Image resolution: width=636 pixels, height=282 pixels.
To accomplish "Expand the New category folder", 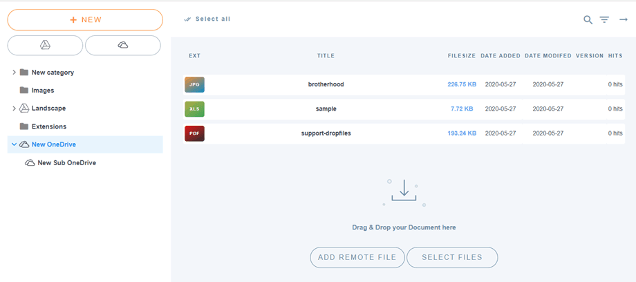I will click(15, 73).
